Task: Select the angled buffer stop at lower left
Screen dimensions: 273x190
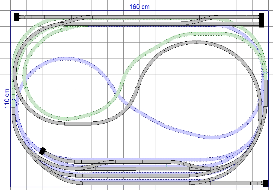Action: 43,151
